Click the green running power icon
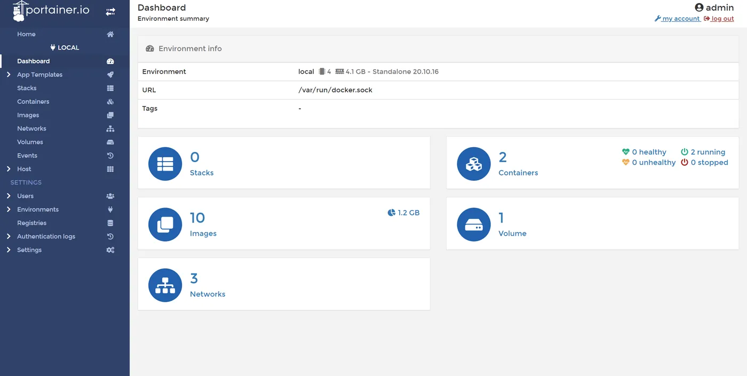The width and height of the screenshot is (747, 376). tap(685, 152)
